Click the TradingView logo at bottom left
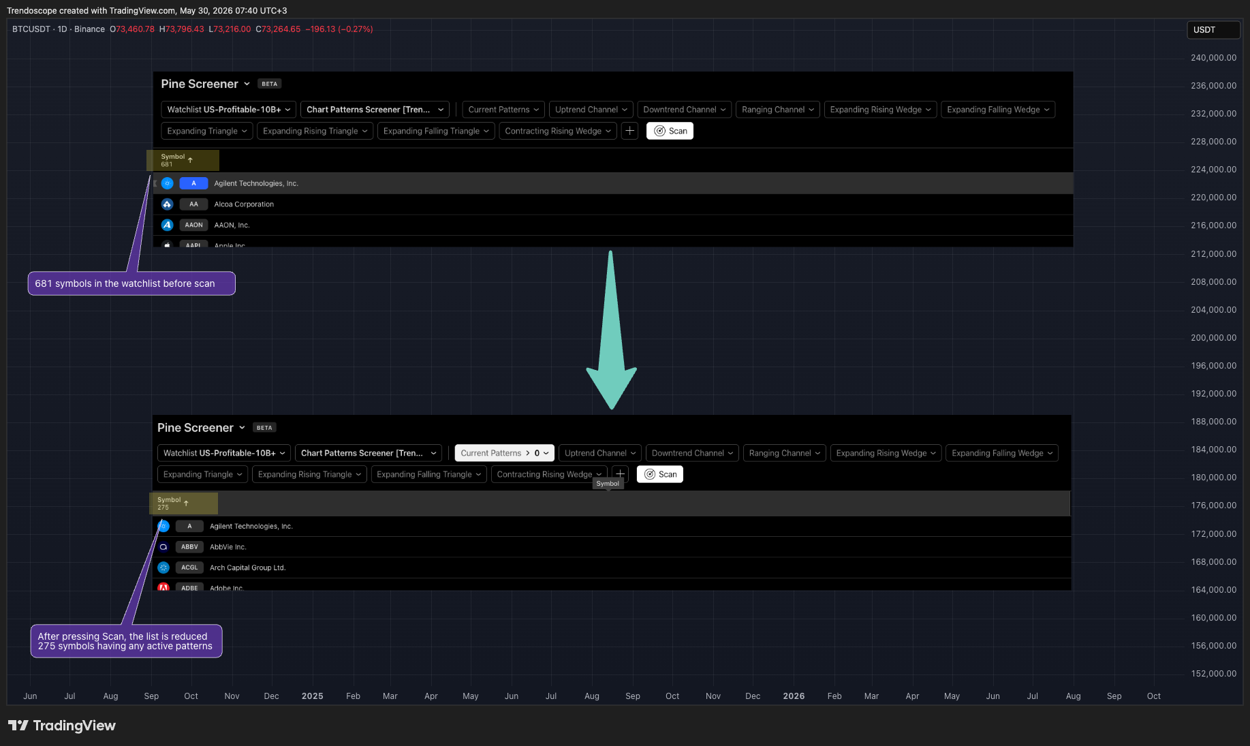The image size is (1250, 746). [62, 726]
